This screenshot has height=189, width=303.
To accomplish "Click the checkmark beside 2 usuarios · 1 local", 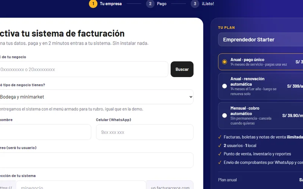I will pos(220,146).
